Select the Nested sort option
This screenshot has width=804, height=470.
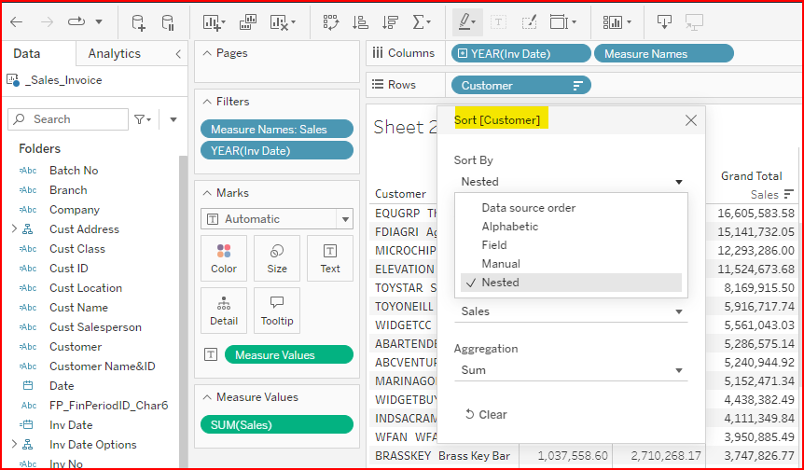(x=500, y=283)
